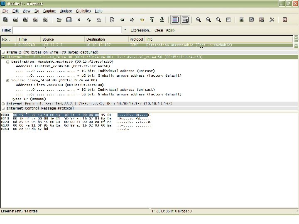Click 'Ethernet (eth), 14 bytes' status text
This screenshot has width=299, height=224.
point(19,211)
